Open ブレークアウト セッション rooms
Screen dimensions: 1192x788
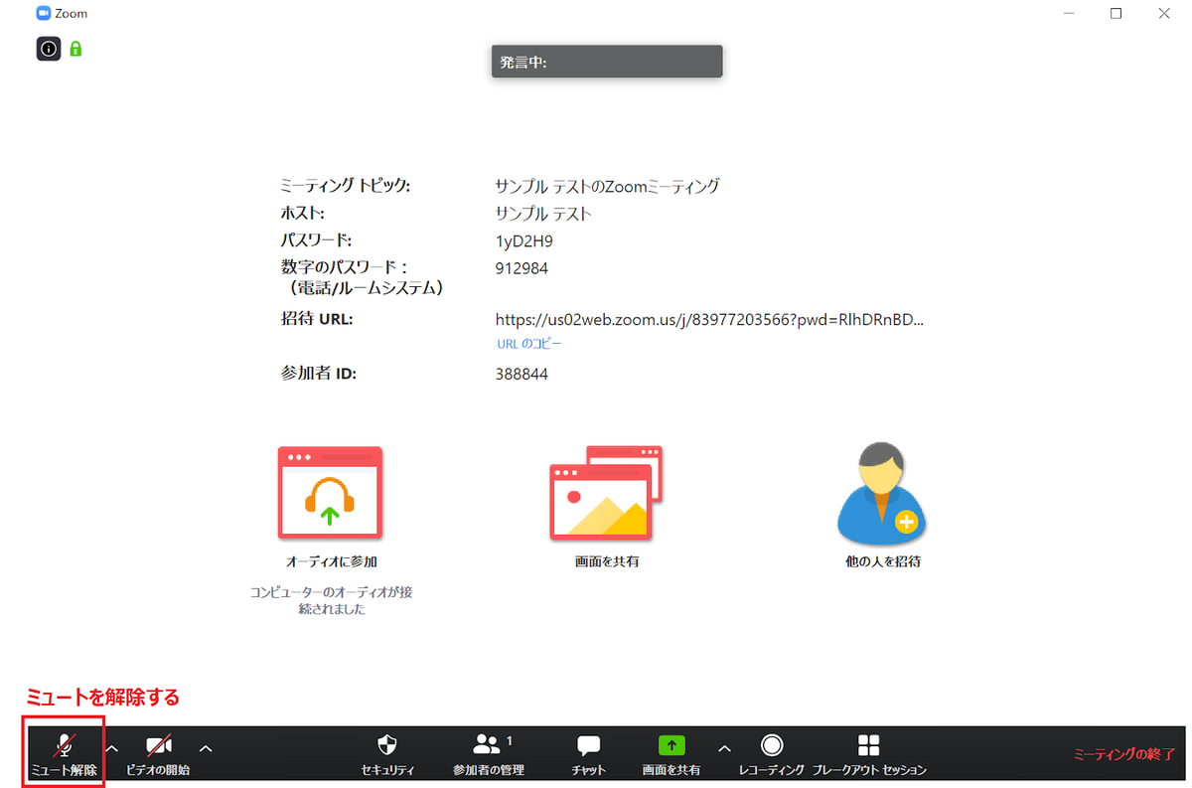point(869,754)
